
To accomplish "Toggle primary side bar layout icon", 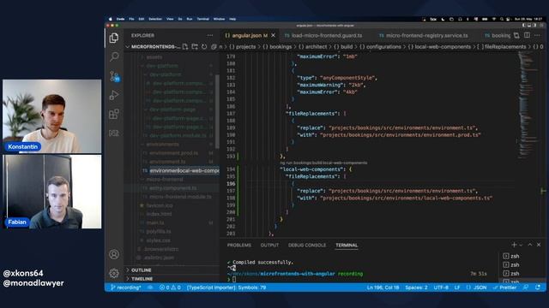I will point(524,25).
